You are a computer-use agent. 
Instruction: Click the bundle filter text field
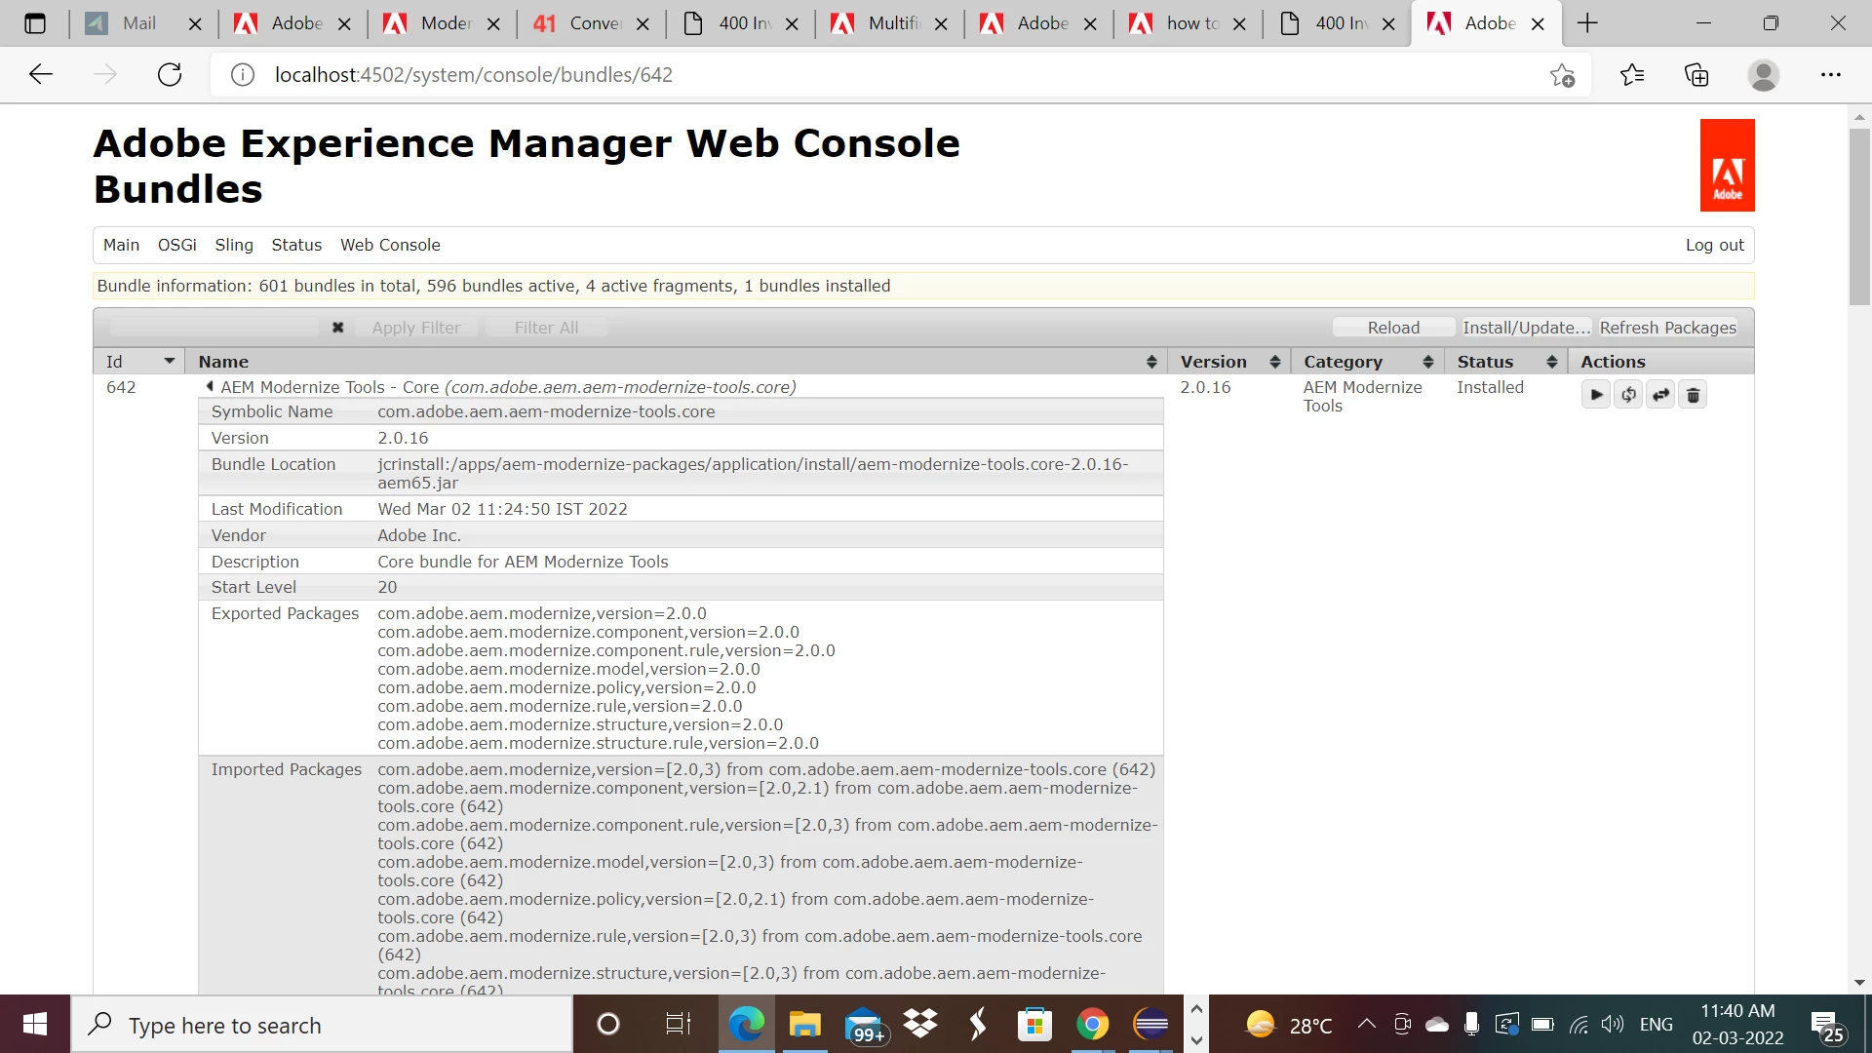[x=214, y=328]
